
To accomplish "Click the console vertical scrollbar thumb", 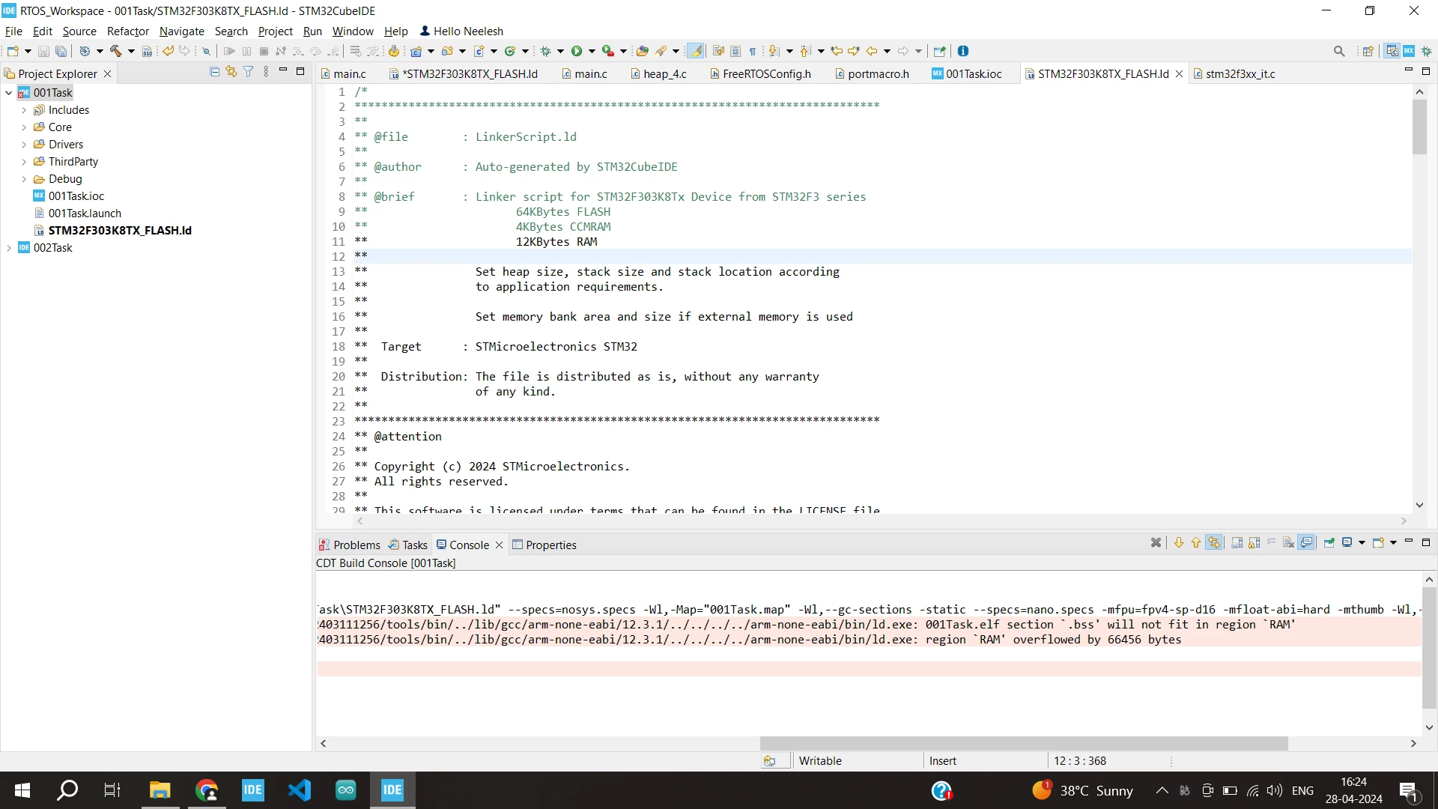I will pyautogui.click(x=1429, y=648).
